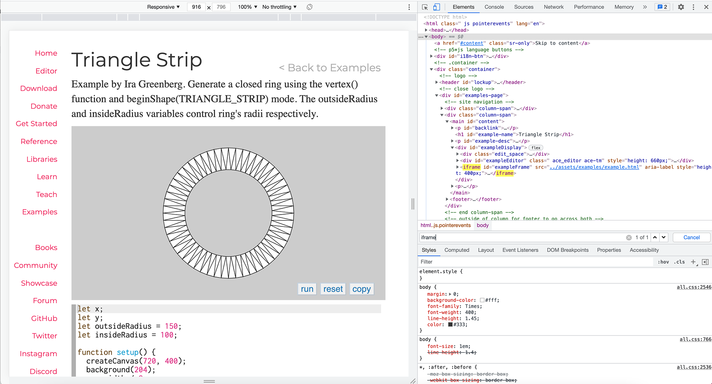
Task: Go to previous search result arrow
Action: point(655,238)
